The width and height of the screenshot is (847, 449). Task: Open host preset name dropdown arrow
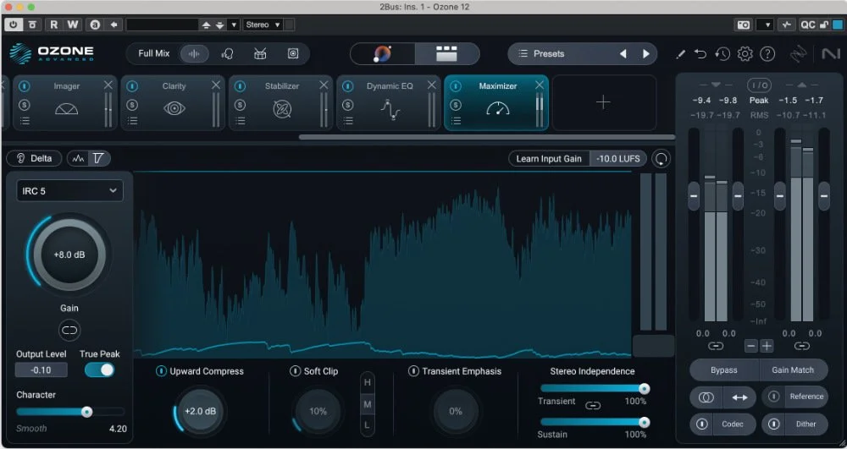coord(234,25)
